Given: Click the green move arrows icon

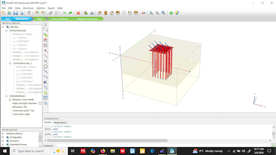Looking at the screenshot, I should coord(171,13).
